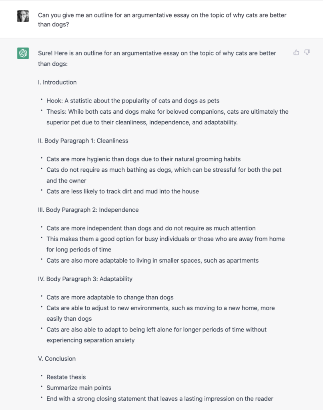Screen dimensions: 323x410
Task: Click the thumbs down icon
Action: (307, 52)
